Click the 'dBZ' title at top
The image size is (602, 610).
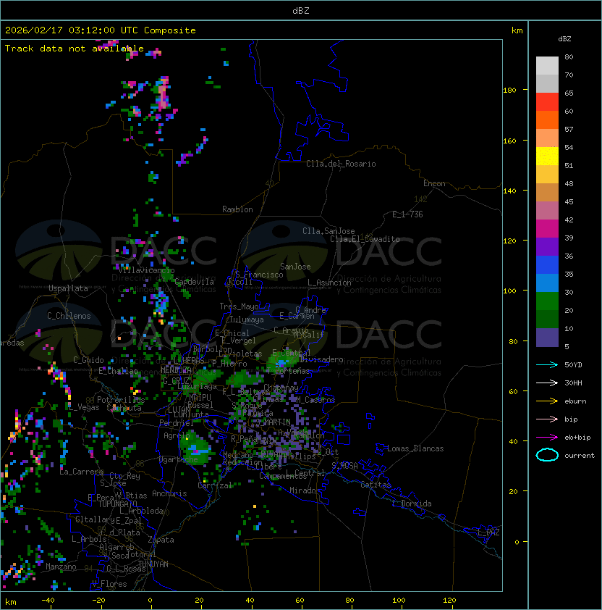click(301, 10)
